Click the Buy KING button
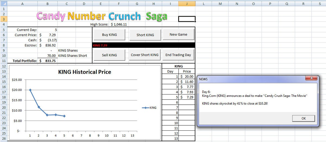The width and height of the screenshot is (326, 142). coord(109,35)
